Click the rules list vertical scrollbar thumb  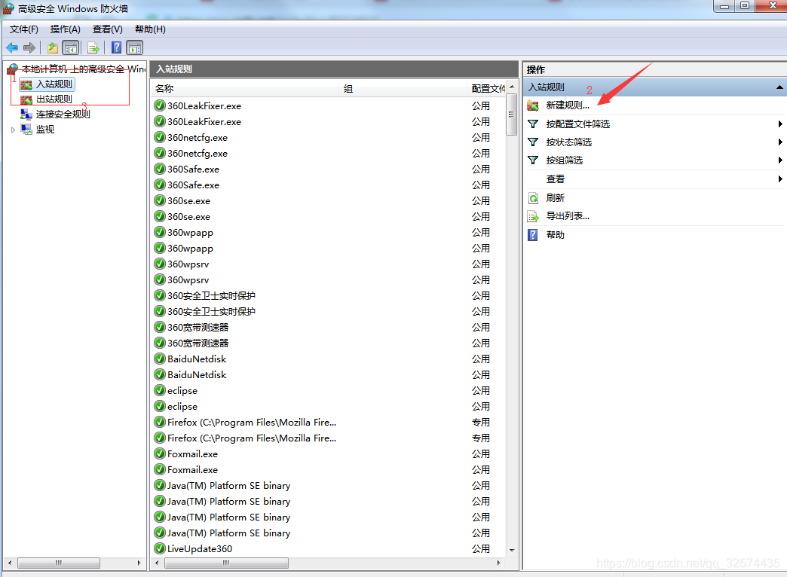[511, 114]
